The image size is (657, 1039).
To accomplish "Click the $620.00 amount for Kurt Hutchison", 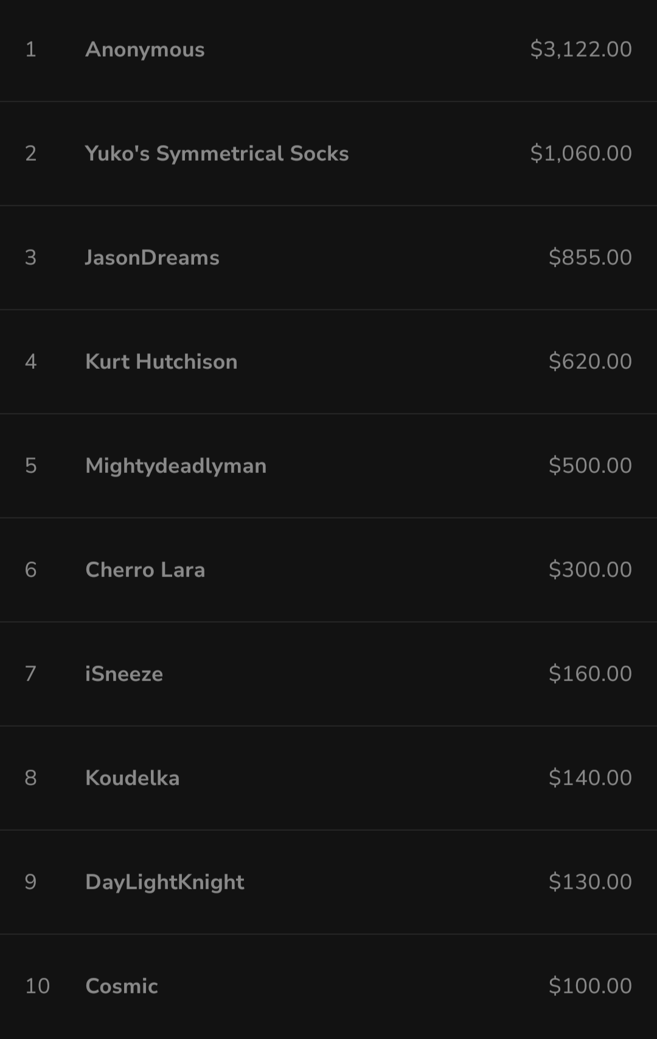I will [x=590, y=362].
